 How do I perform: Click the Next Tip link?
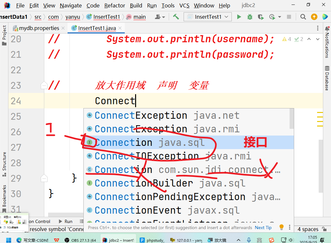point(263,228)
